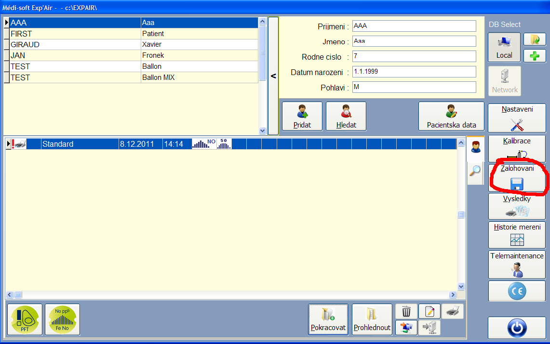
Task: Select patient JAN Fronek row
Action: pyautogui.click(x=134, y=55)
